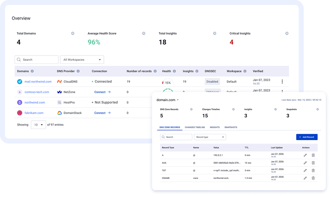Screen dimensions: 332x197
Task: Click the 192.0.2.1 value cell
Action: [218, 155]
